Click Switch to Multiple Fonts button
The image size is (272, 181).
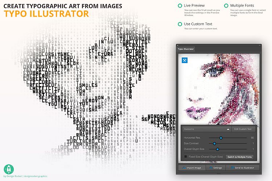pos(239,157)
